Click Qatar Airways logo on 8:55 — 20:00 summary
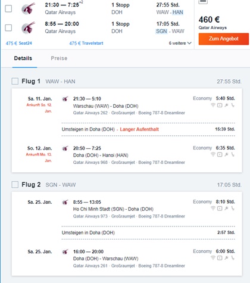Screen dimensions: 250x283 pos(29,27)
